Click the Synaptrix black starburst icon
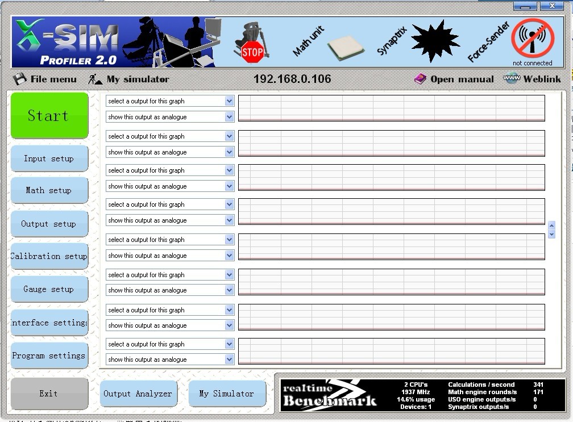573x422 pixels. 435,41
